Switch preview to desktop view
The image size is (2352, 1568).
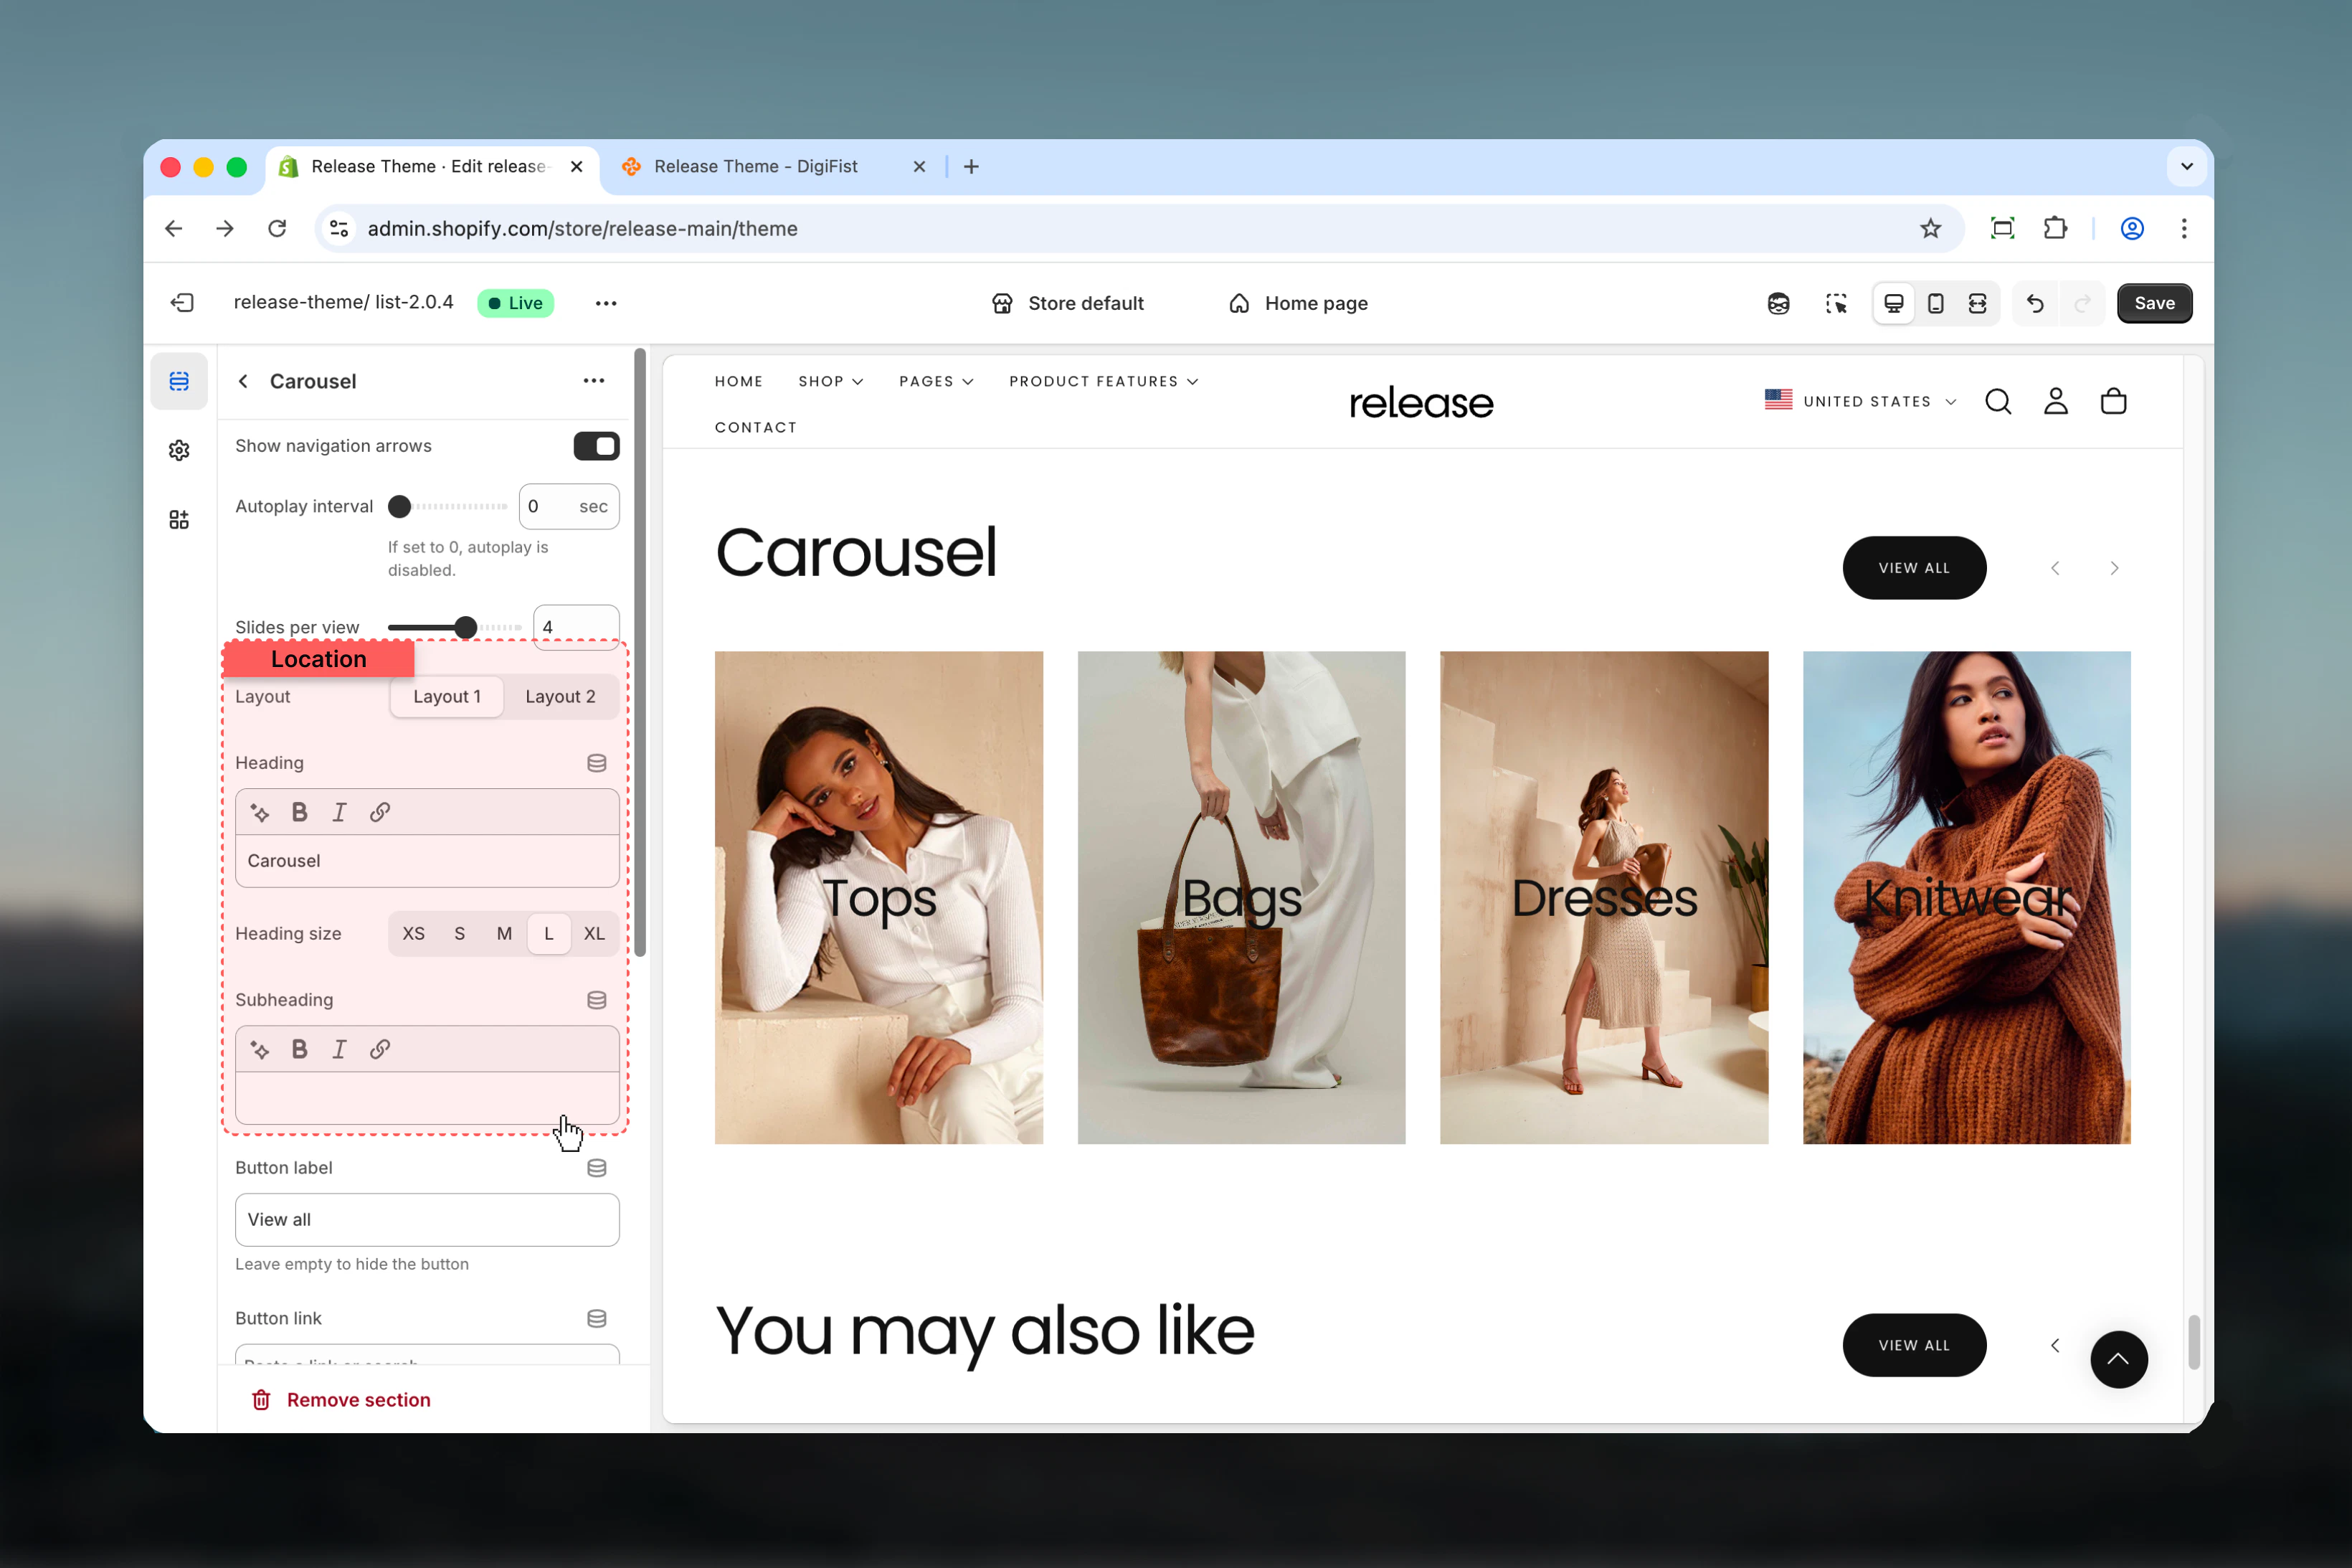1893,303
